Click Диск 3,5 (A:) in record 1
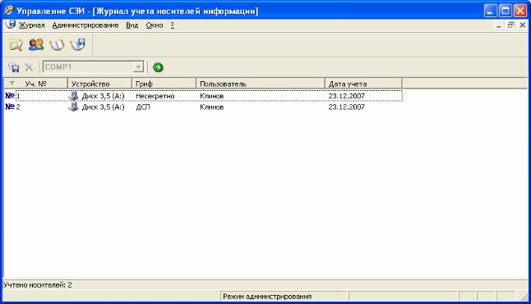 pos(104,96)
